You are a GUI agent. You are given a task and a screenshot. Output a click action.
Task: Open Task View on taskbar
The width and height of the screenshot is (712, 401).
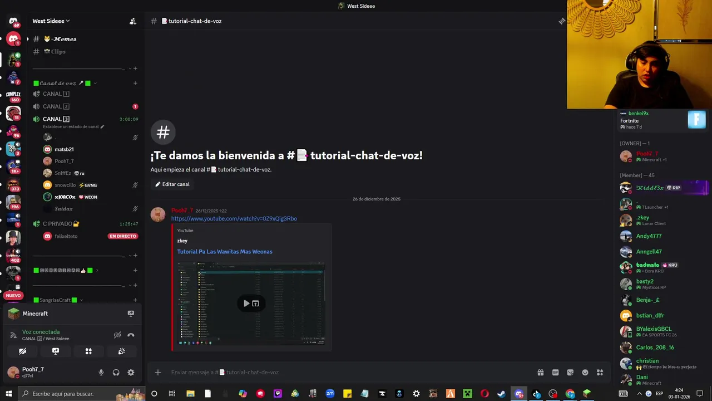tap(172, 394)
